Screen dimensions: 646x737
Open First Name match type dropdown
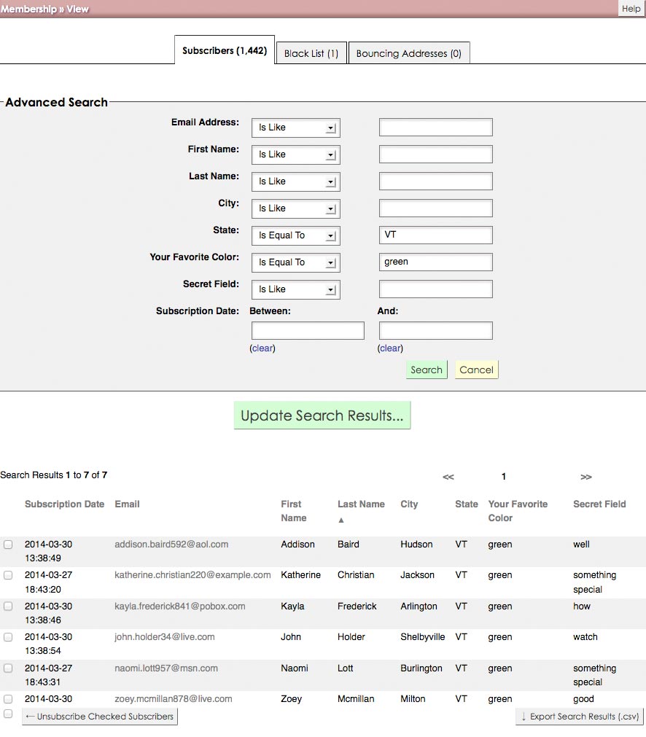[x=296, y=155]
